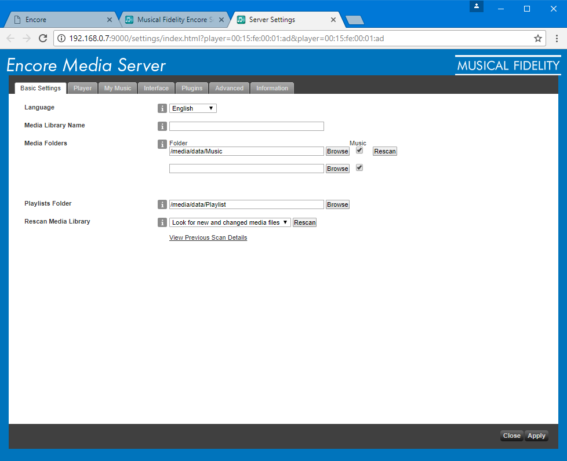The width and height of the screenshot is (567, 461).
Task: Open the Chrome three-dot menu
Action: (x=557, y=38)
